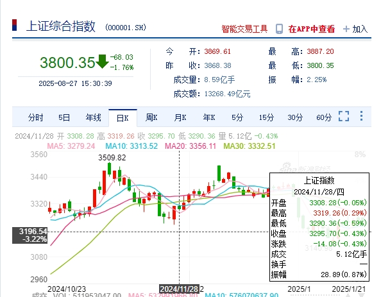Select the 5日 chart tab
The height and width of the screenshot is (297, 381).
pyautogui.click(x=64, y=117)
